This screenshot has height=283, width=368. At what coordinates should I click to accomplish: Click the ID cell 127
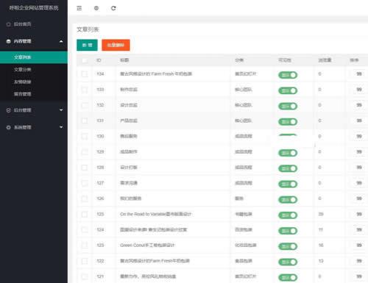coord(100,183)
